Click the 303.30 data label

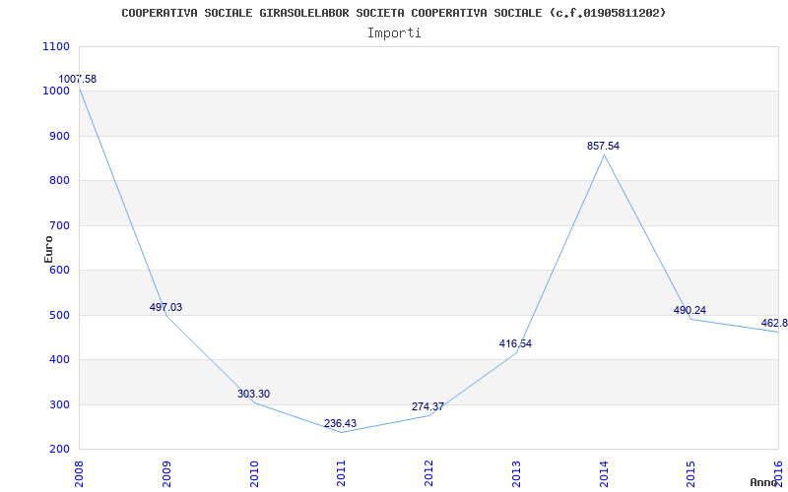point(253,394)
